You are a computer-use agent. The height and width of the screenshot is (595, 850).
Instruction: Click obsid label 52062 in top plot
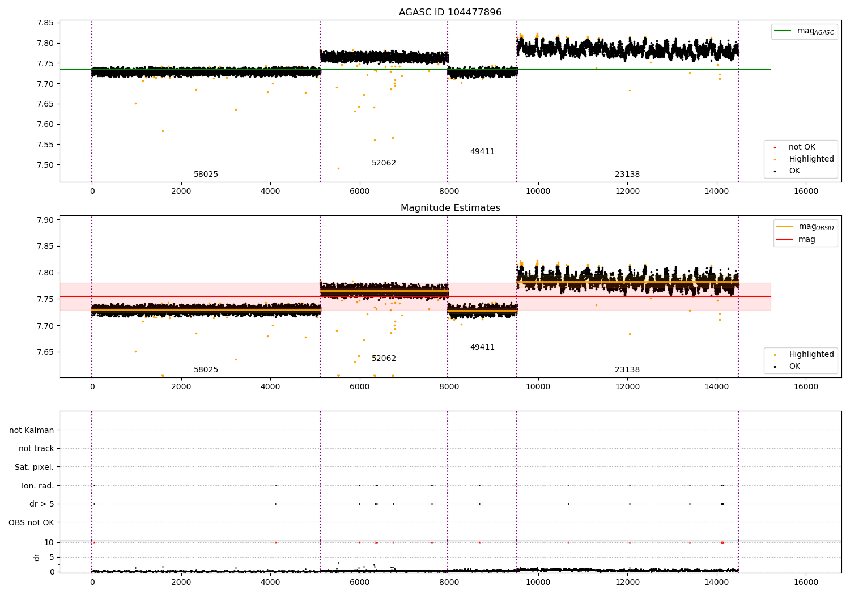(384, 163)
